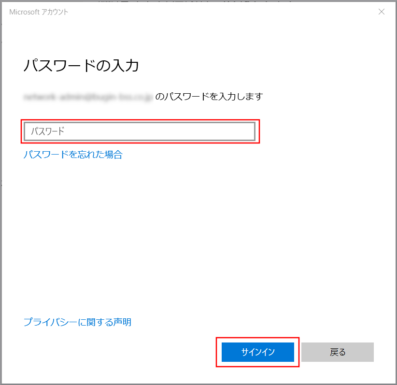Image resolution: width=397 pixels, height=385 pixels.
Task: Click the 'Microsoft アカウント' window title
Action: (x=39, y=12)
